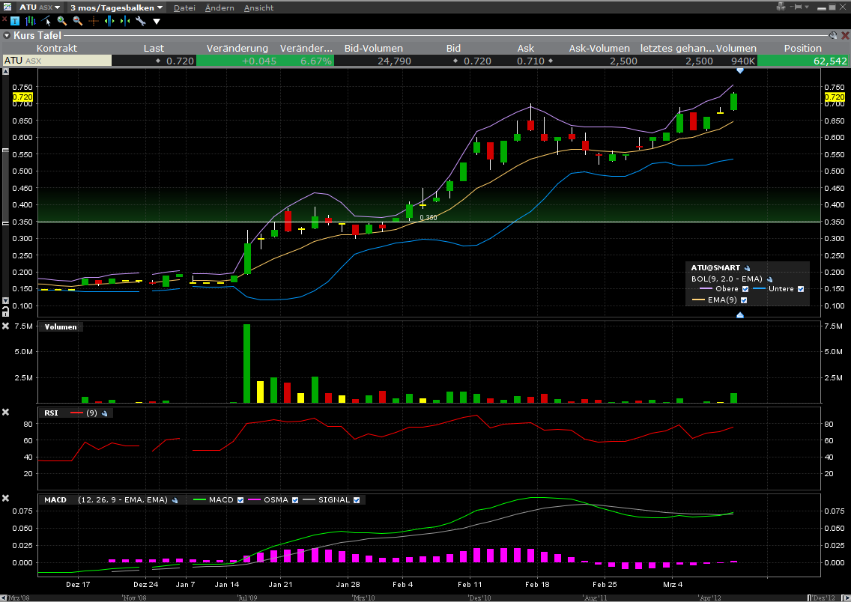Click the bottom timeline scrollbar
This screenshot has width=851, height=602.
(x=425, y=597)
